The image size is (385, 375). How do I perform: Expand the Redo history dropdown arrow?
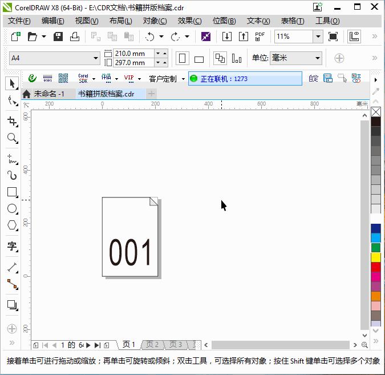pyautogui.click(x=187, y=37)
